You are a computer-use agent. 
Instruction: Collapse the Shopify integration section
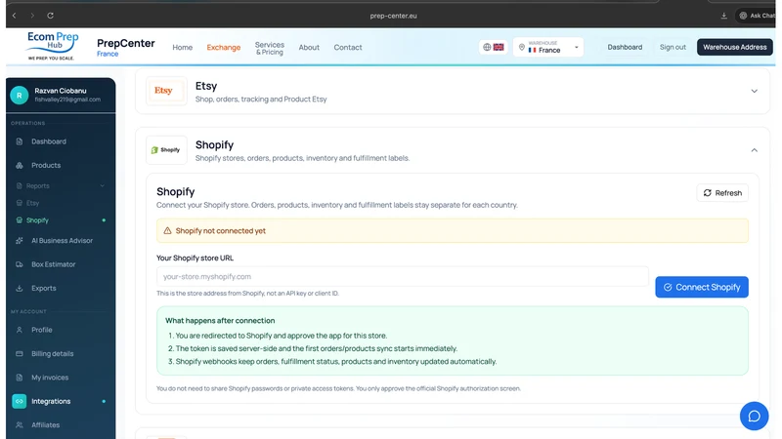click(x=754, y=150)
